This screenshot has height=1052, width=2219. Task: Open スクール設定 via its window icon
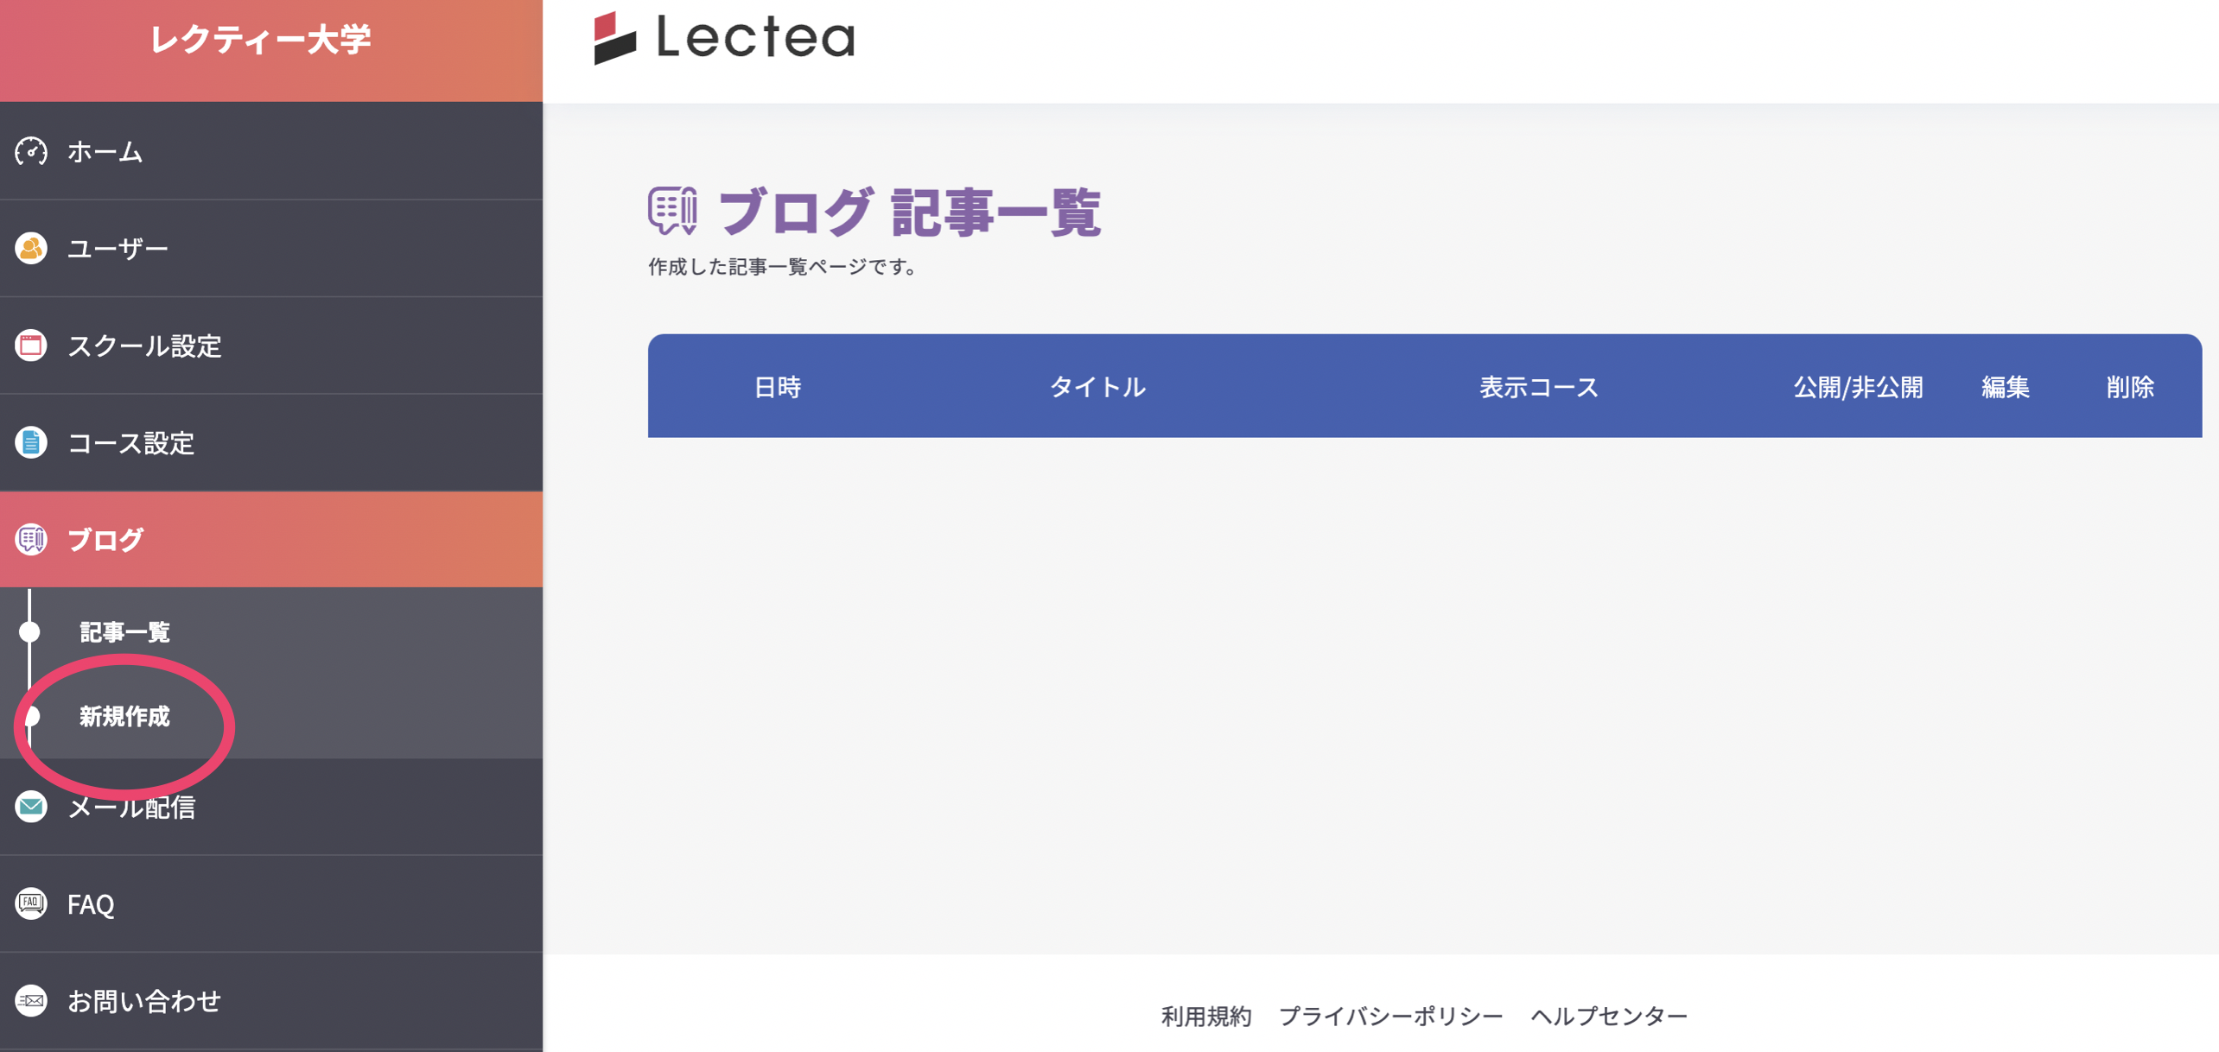31,345
